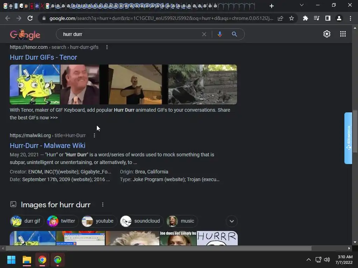Open the blue side feedback tab
This screenshot has width=358, height=268.
[348, 138]
